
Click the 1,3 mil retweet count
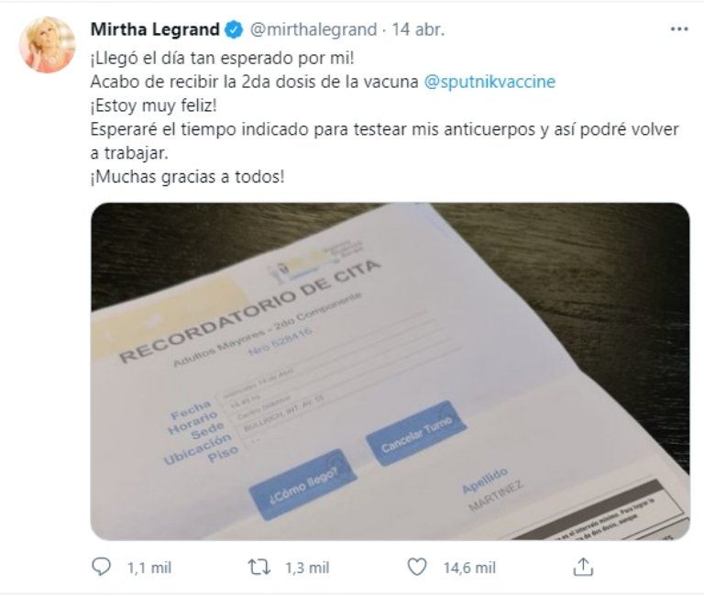(x=306, y=568)
